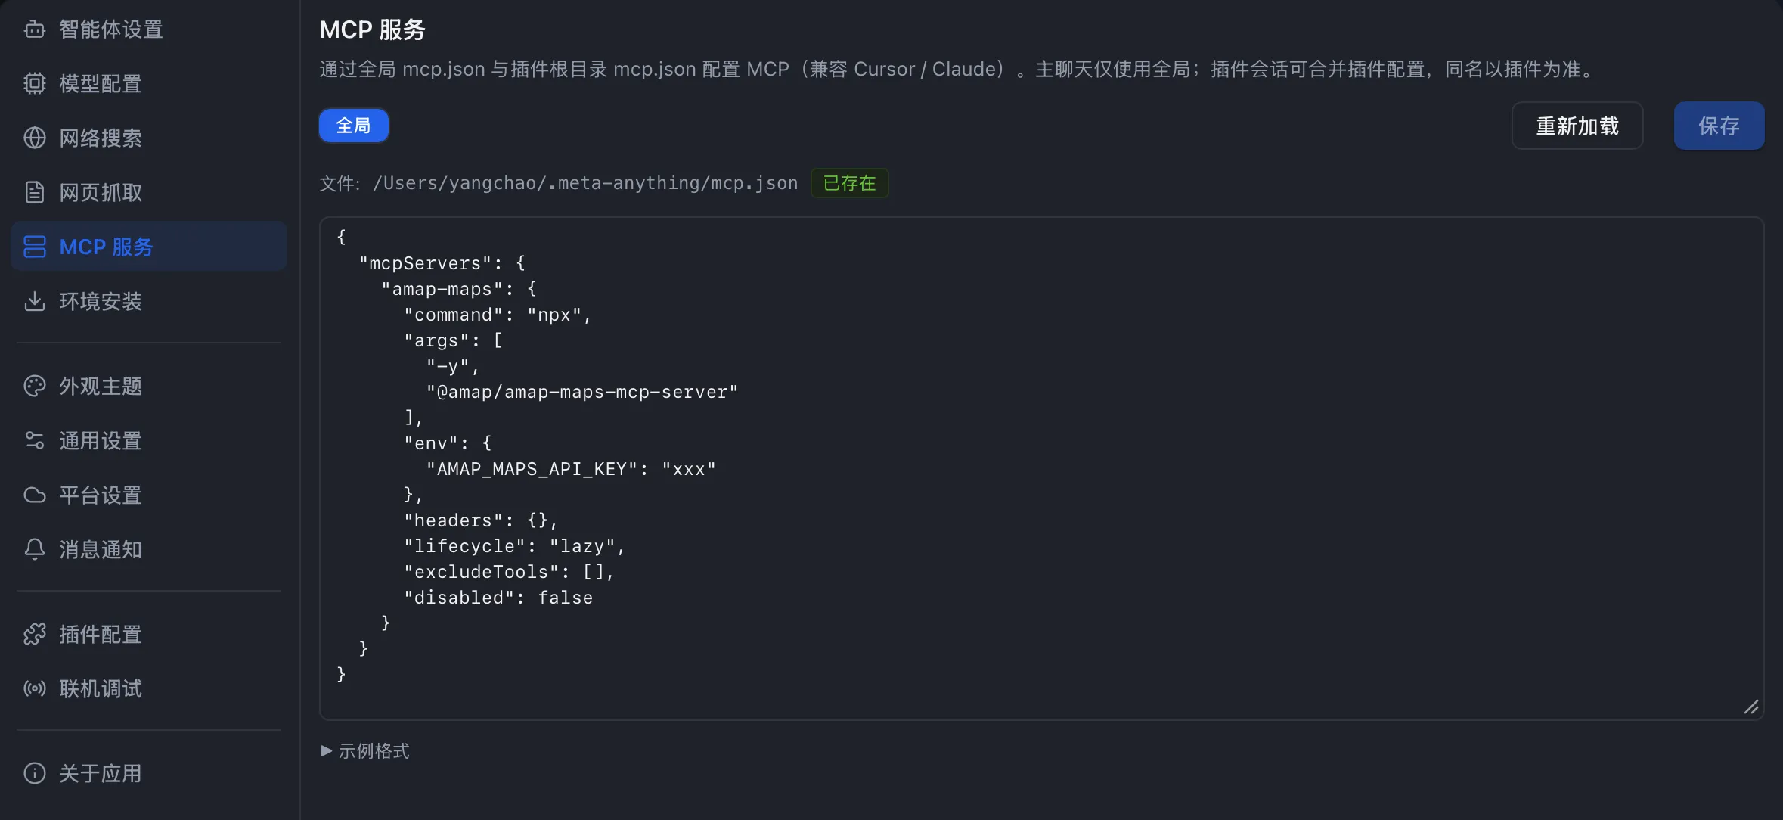Click the "lifecycle": "lazy" line
This screenshot has width=1783, height=820.
click(514, 546)
